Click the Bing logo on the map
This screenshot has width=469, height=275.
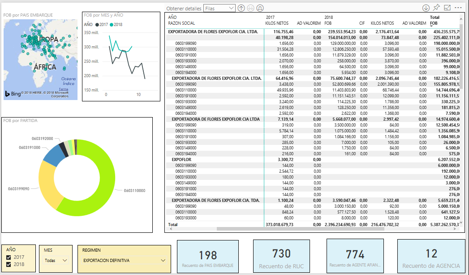(13, 94)
